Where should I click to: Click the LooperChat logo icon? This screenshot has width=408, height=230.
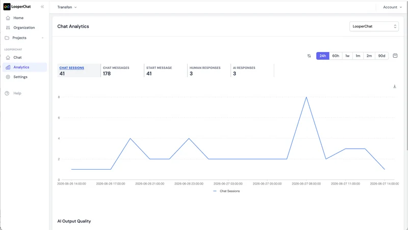pyautogui.click(x=7, y=7)
